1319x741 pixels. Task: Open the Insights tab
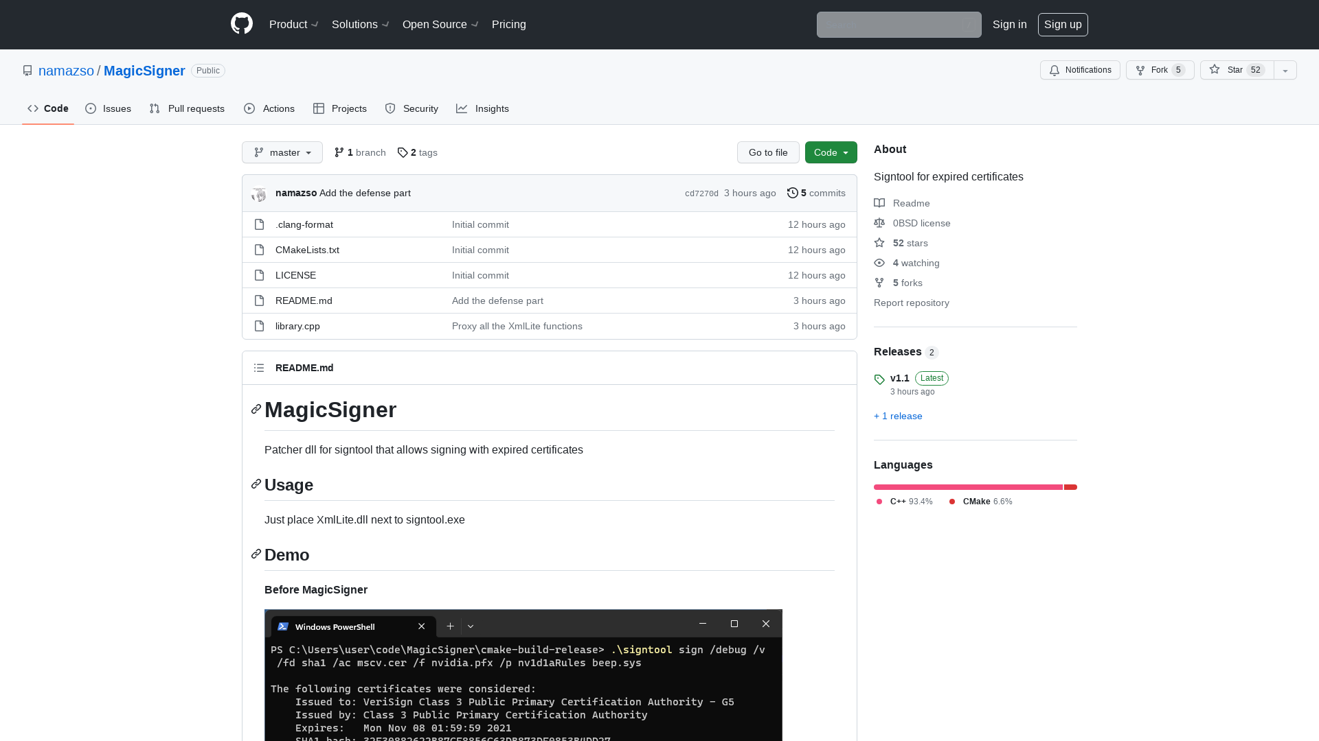[x=482, y=108]
